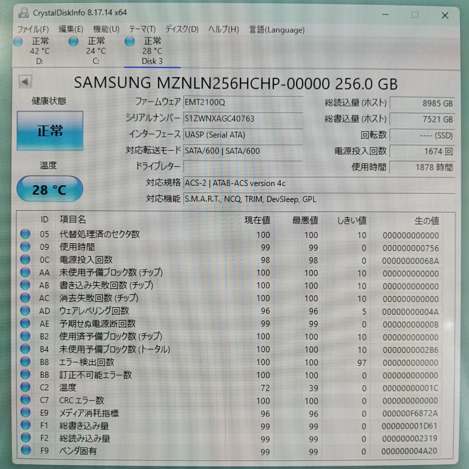Open the 編集(E) menu
The height and width of the screenshot is (469, 469).
[x=71, y=29]
